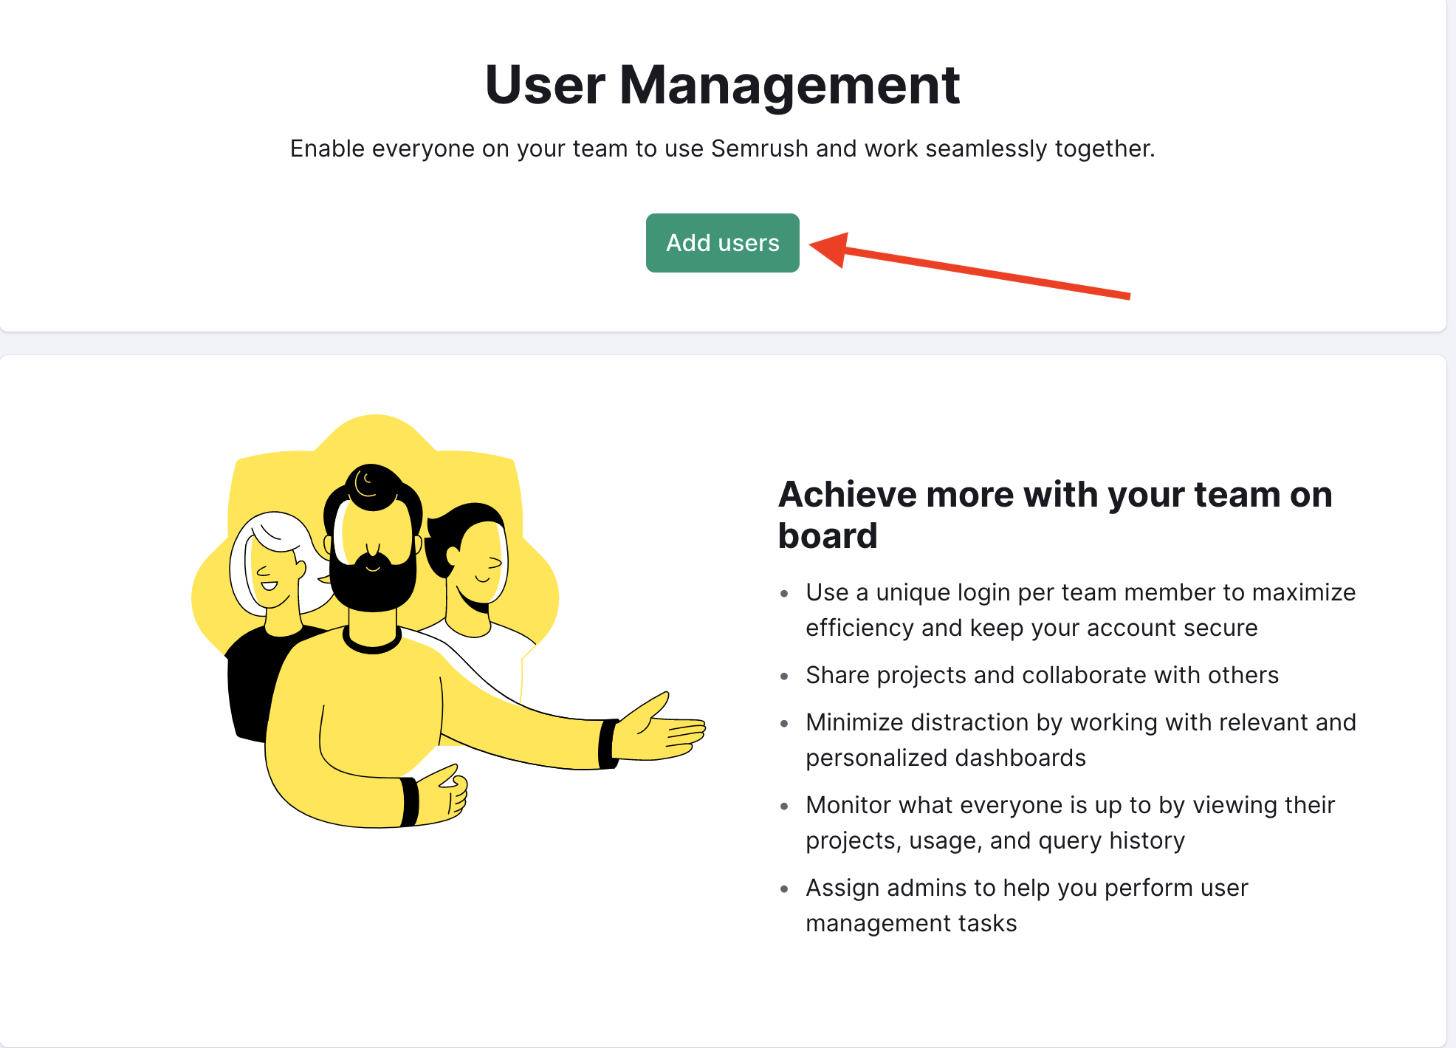Click the outstretched yellow hand in the drawing

(657, 739)
